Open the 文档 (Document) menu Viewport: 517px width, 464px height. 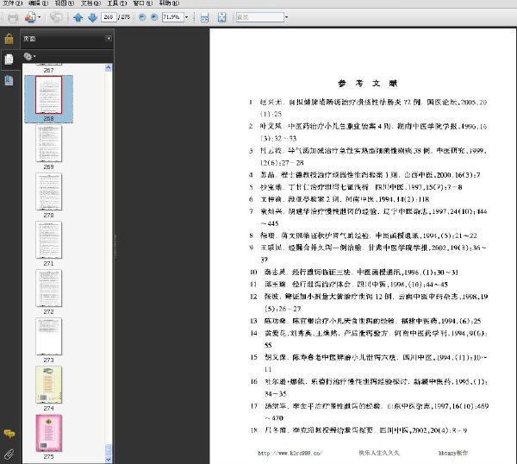(90, 3)
